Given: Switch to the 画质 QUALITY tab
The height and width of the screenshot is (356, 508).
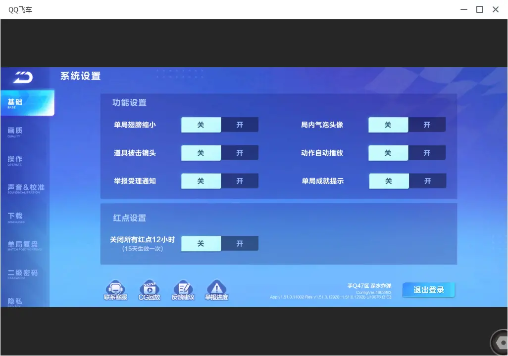Looking at the screenshot, I should pos(15,132).
